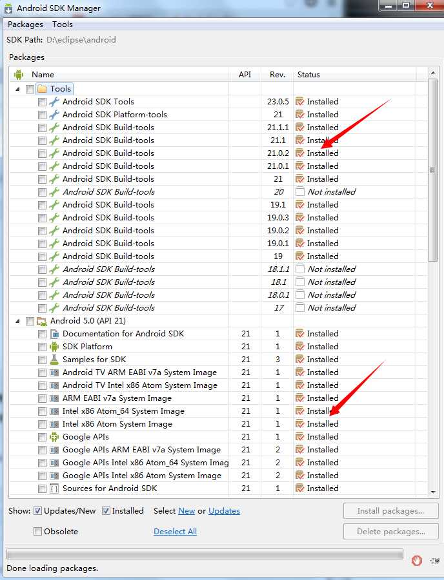
Task: Collapse the Tools tree group
Action: click(17, 89)
